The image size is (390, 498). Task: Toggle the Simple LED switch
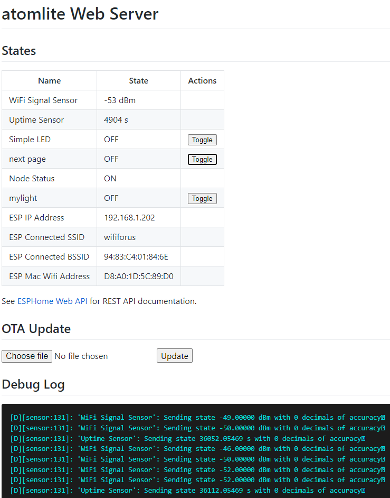coord(202,140)
